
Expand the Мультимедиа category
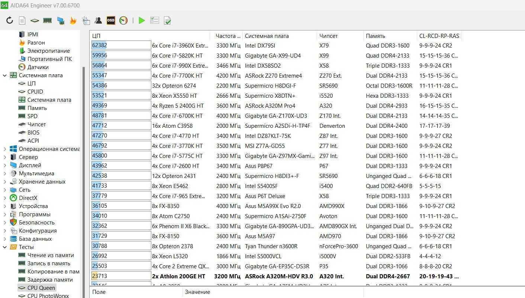(x=4, y=173)
